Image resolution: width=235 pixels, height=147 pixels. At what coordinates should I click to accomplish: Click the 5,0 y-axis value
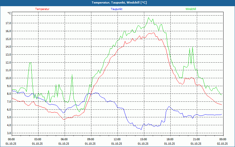click(9, 117)
